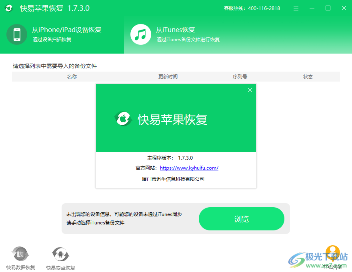
Task: Open the hamburger menu in the title bar
Action: [296, 8]
